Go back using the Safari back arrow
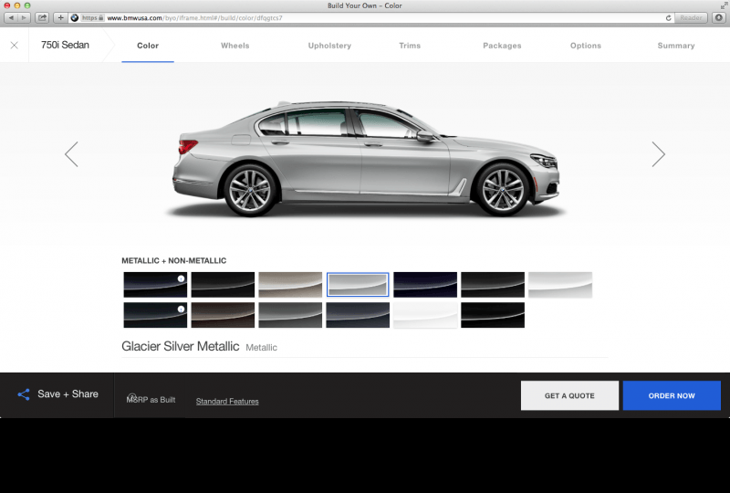 (x=11, y=17)
